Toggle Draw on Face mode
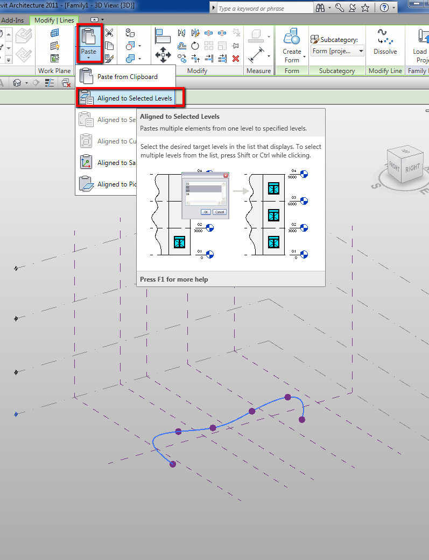The height and width of the screenshot is (560, 429). point(24,35)
